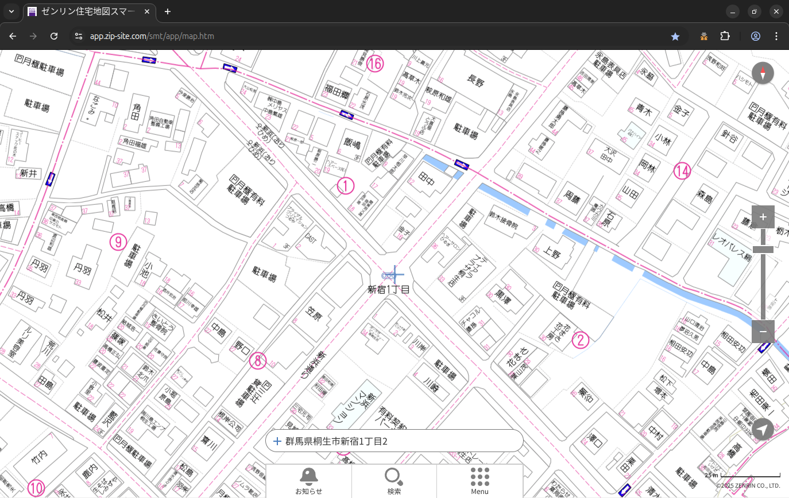Click the zoom slider handle
Image resolution: width=789 pixels, height=498 pixels.
(763, 250)
